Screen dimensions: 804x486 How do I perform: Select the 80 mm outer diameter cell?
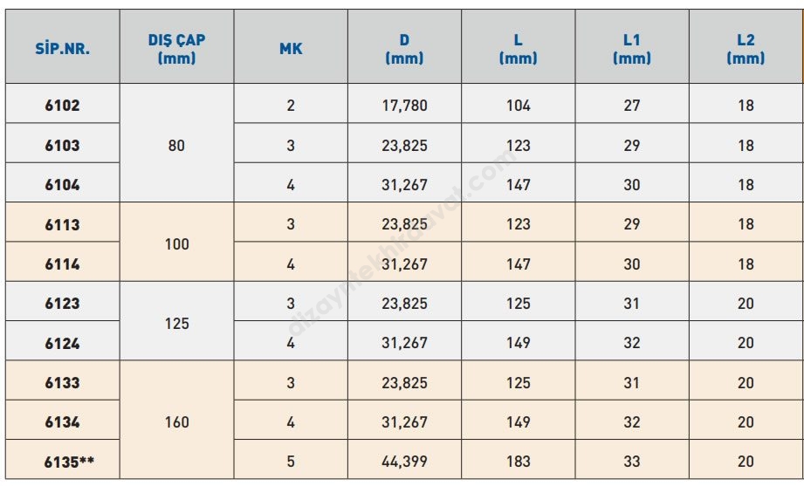click(177, 145)
